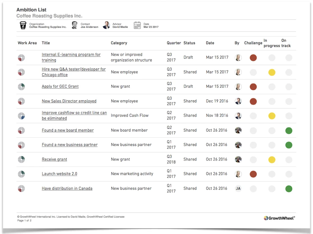Click 'Improved Cash Flow' category cell

tap(130, 115)
